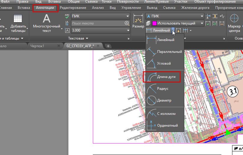Open the ПИК text style dropdown
Viewport: 243px width, 155px height.
click(101, 16)
